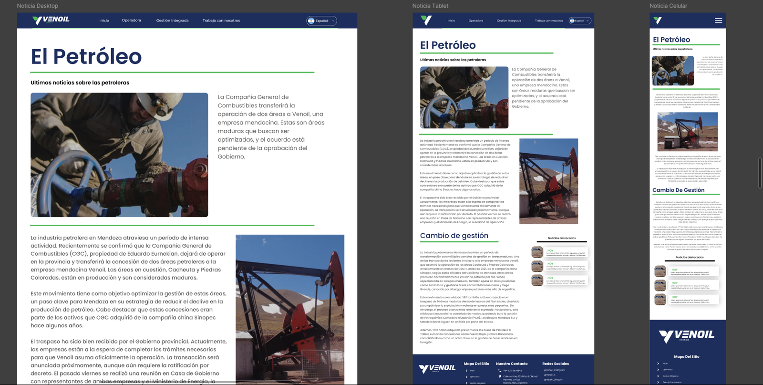
Task: Select the Noticia Tablet frame label
Action: tap(430, 6)
